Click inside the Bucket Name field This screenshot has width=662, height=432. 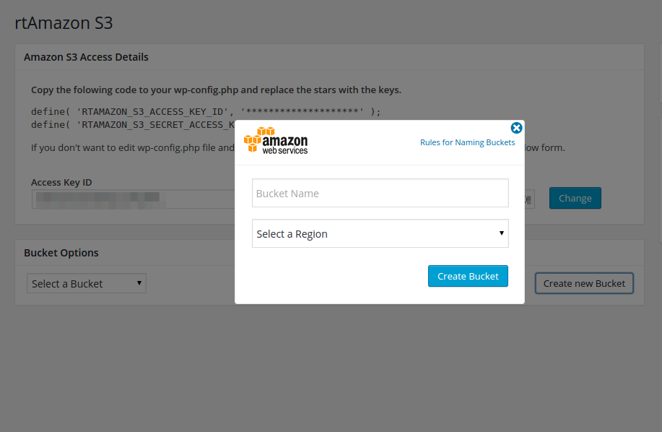pyautogui.click(x=380, y=193)
